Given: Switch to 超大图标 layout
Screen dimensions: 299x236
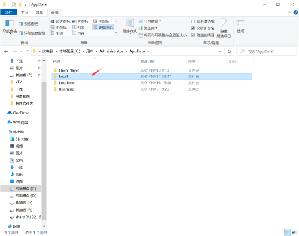Looking at the screenshot, I should [x=60, y=21].
